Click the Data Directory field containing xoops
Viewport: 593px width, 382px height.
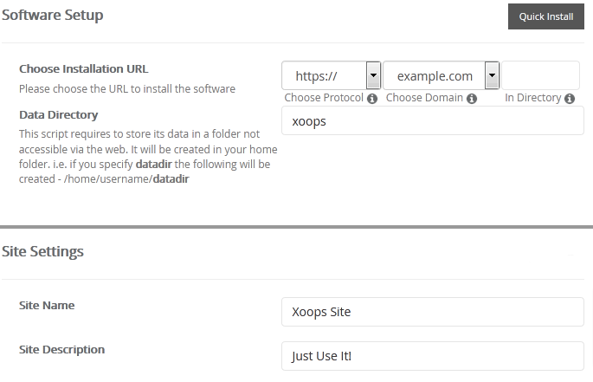[433, 122]
